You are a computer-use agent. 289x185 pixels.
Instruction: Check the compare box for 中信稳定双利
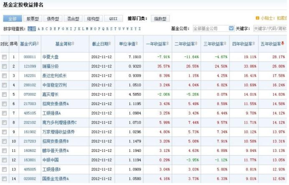[x=4, y=85]
